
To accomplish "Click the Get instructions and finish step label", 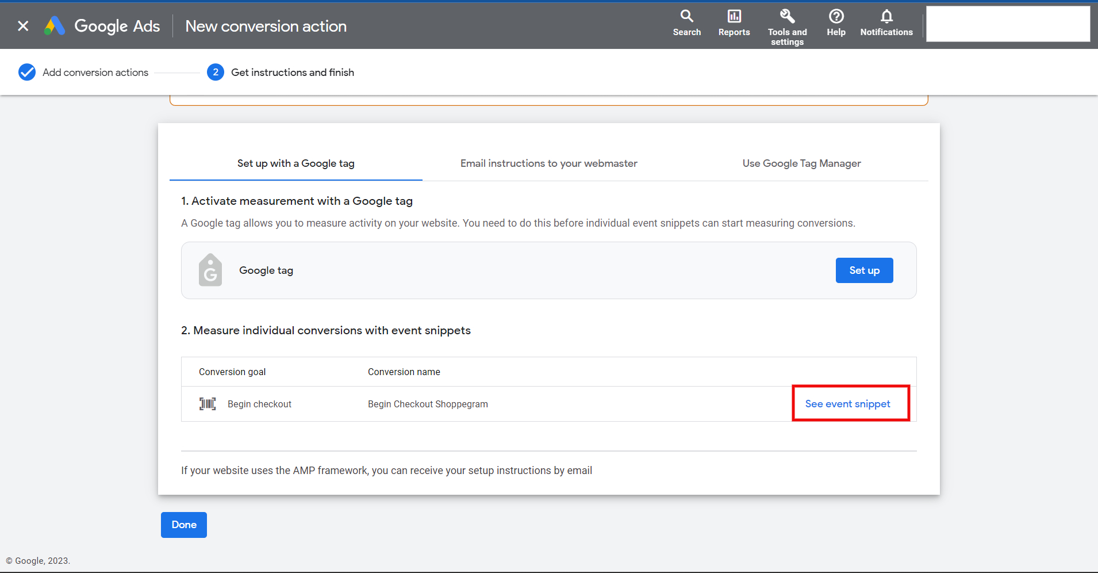I will tap(293, 72).
